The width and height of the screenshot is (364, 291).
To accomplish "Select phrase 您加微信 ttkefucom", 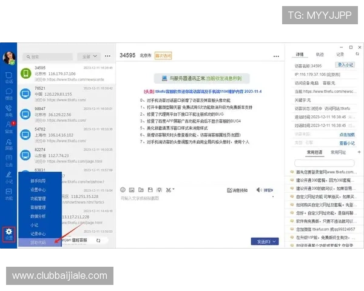I will pyautogui.click(x=324, y=229).
